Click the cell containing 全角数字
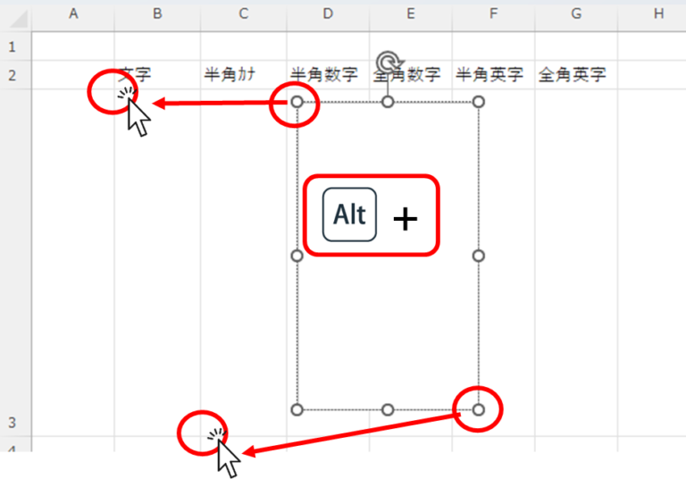This screenshot has width=686, height=479. point(411,75)
